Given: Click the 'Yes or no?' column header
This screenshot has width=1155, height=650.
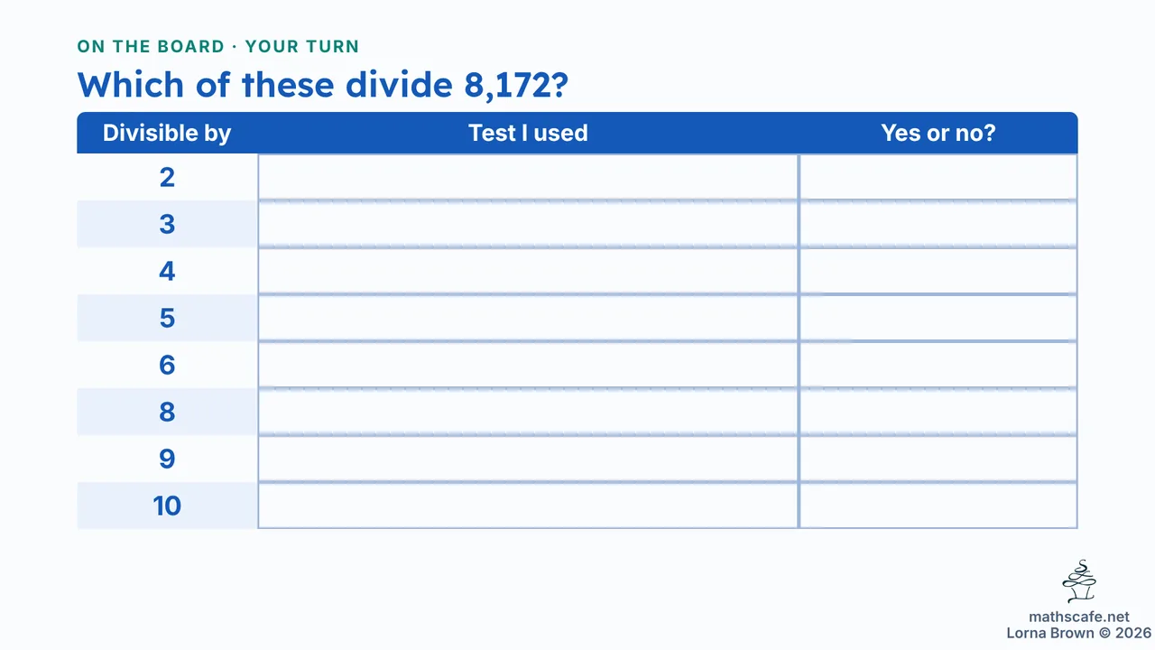Looking at the screenshot, I should click(938, 134).
